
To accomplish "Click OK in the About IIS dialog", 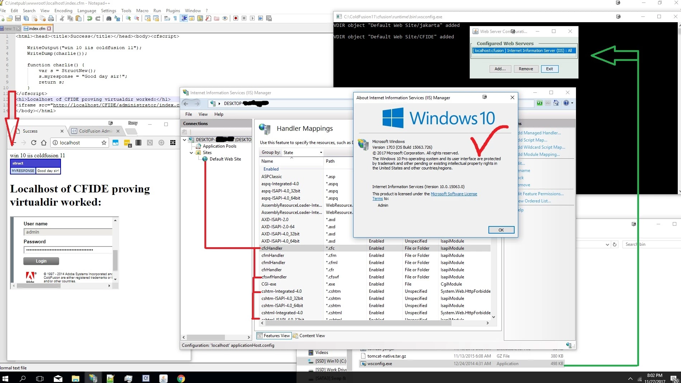I will click(x=501, y=230).
